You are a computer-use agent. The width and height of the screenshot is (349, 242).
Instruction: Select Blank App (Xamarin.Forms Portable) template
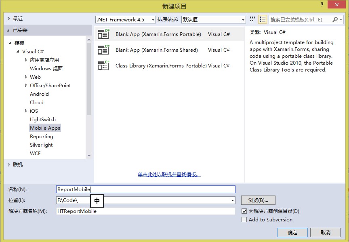pos(169,34)
